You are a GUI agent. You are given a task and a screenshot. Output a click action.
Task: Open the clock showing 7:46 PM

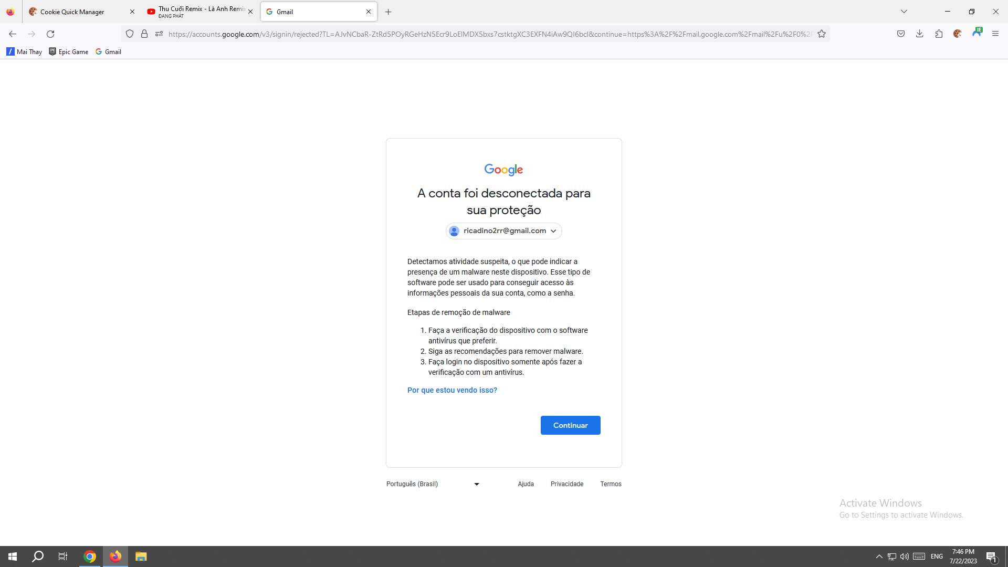pos(963,556)
